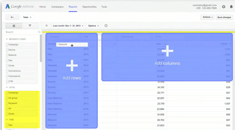
Task: Collapse the Recently Used section
Action: pyautogui.click(x=7, y=39)
